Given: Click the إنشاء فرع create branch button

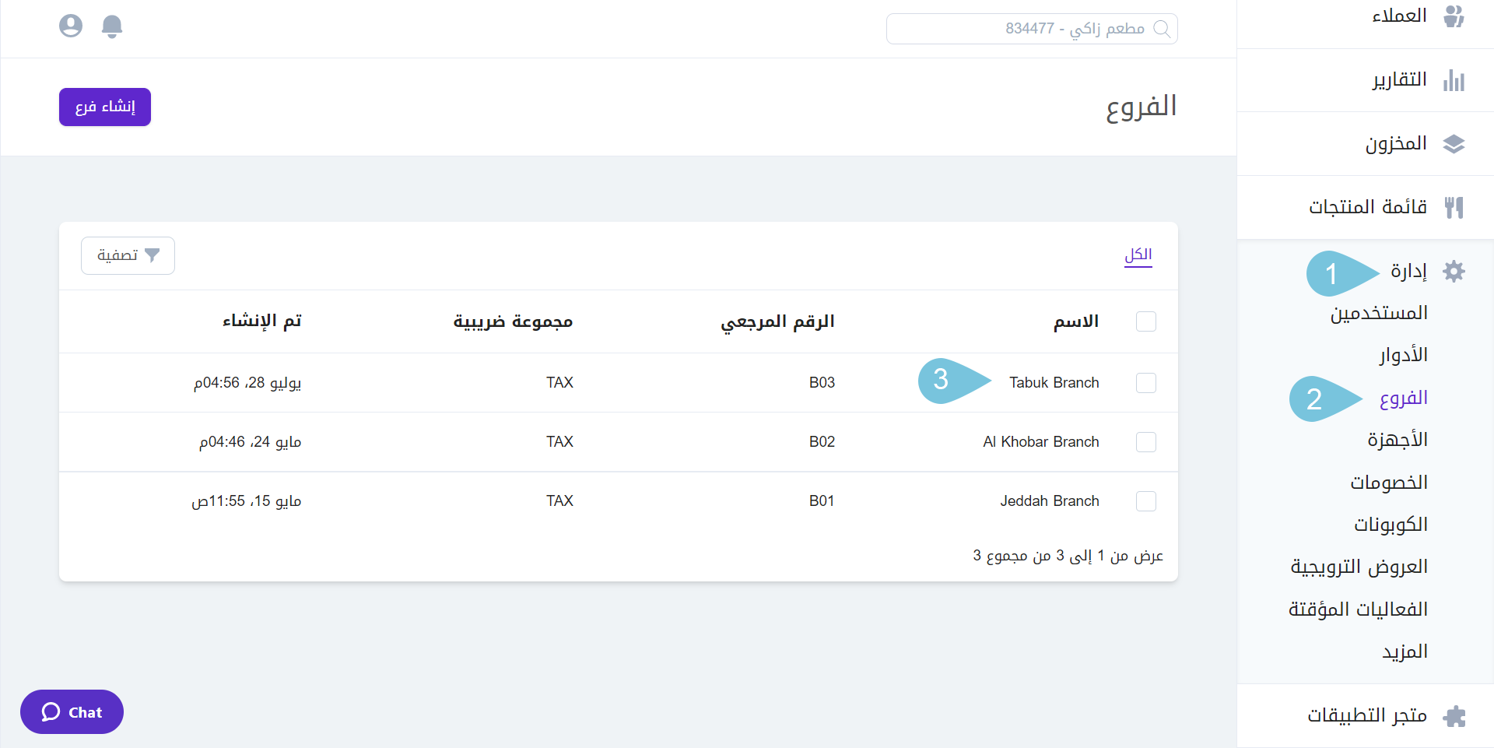Looking at the screenshot, I should click(x=104, y=107).
